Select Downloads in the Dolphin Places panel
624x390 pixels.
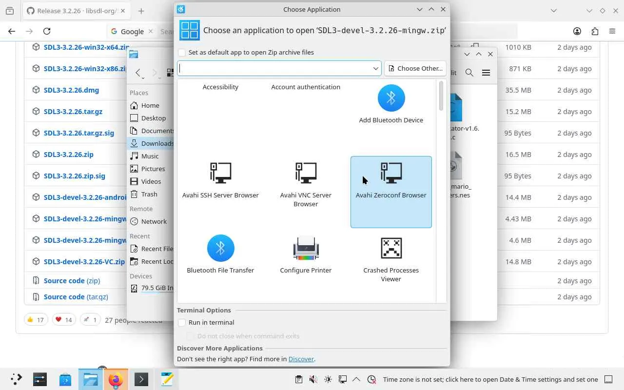[151, 143]
